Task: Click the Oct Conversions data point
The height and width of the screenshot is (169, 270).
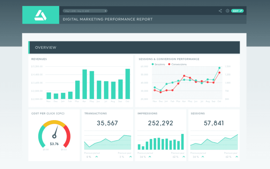Action: click(219, 73)
